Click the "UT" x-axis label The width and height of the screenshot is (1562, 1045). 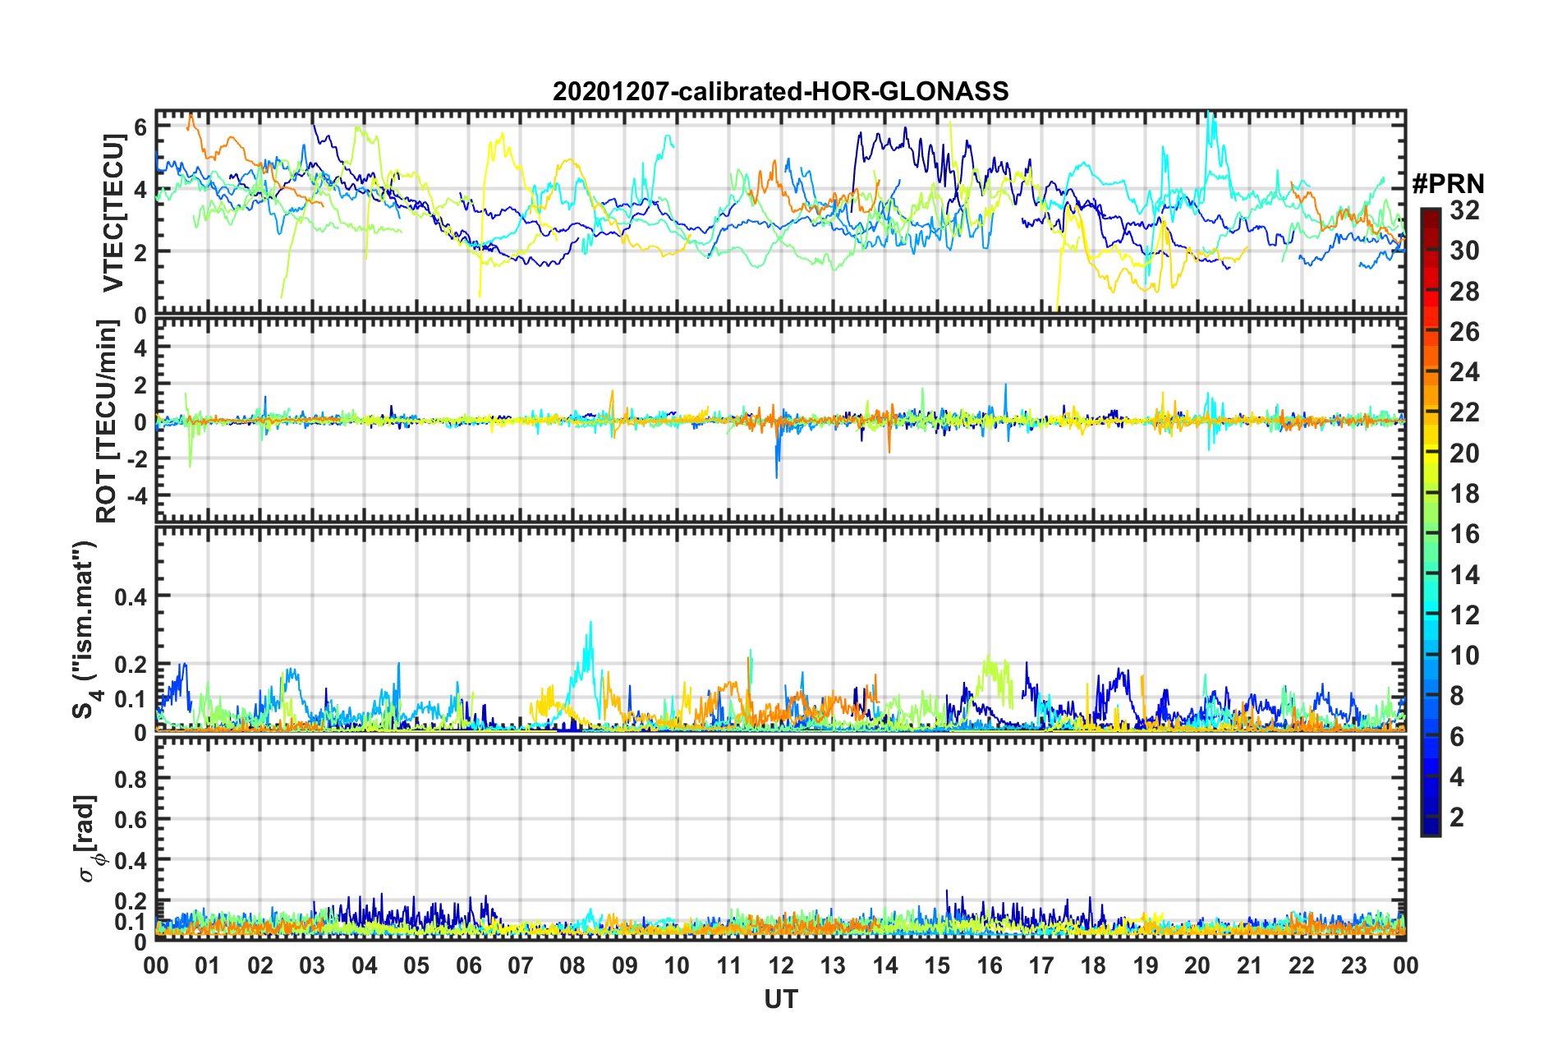[x=780, y=999]
